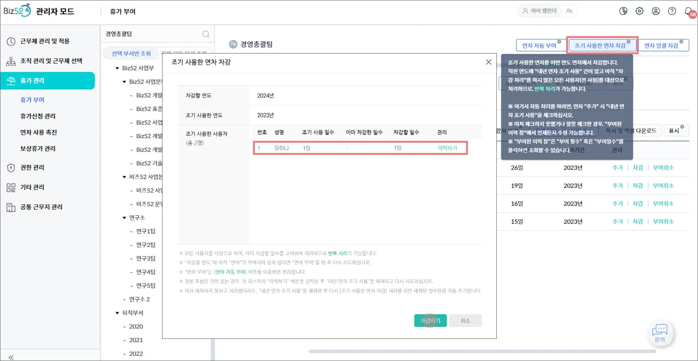The image size is (698, 361).
Task: Click the org chart icon for 조직 관리
Action: (x=11, y=61)
